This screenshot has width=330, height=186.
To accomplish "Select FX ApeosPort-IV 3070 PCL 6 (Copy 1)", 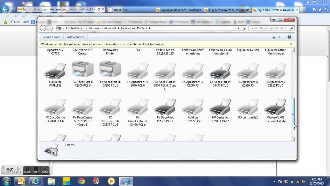I will point(165,76).
